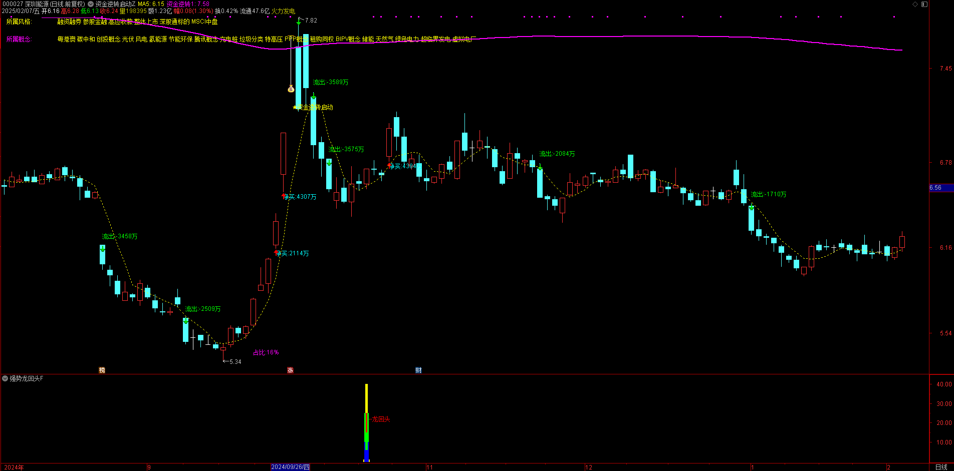This screenshot has height=471, width=954.
Task: Click the 2024年 label on time axis
Action: coord(14,467)
